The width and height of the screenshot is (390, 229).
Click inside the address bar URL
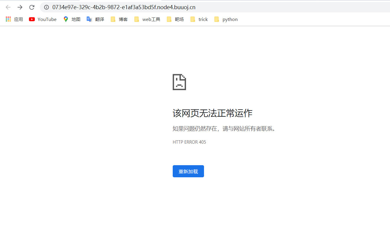[x=124, y=7]
